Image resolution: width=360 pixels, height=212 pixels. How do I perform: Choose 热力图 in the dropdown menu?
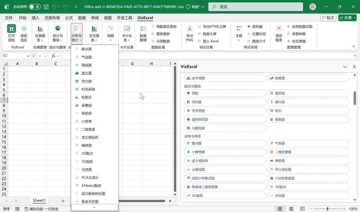(x=95, y=81)
